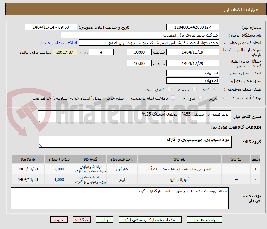
Task: Click the کد کالا column header
Action: click(236, 159)
